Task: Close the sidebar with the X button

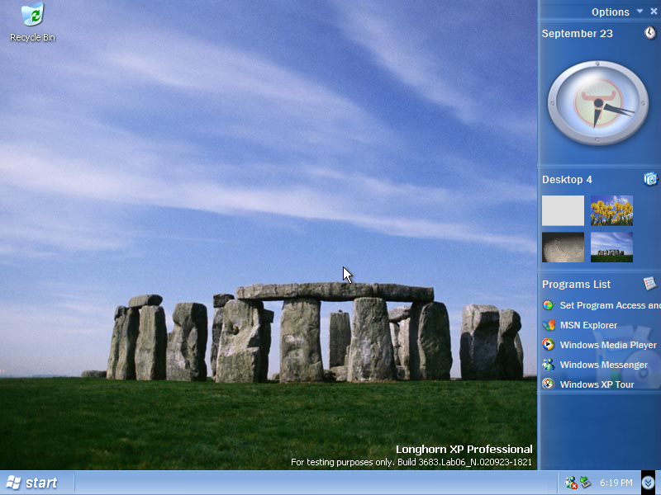Action: [654, 12]
